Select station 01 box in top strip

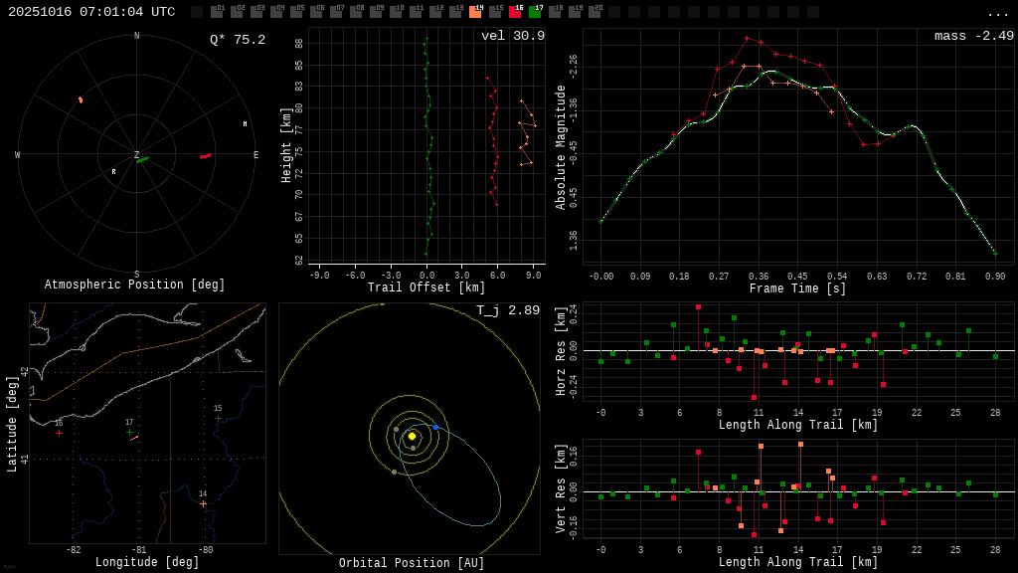coord(217,12)
